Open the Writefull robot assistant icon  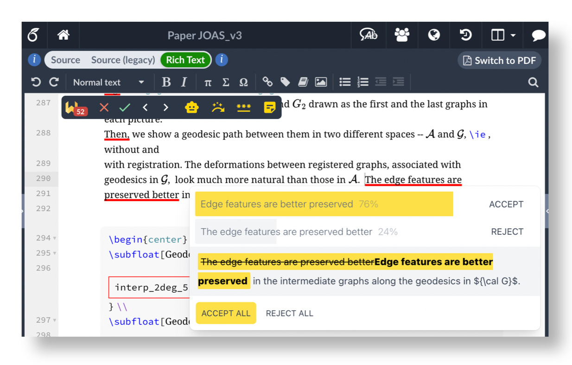pyautogui.click(x=191, y=107)
